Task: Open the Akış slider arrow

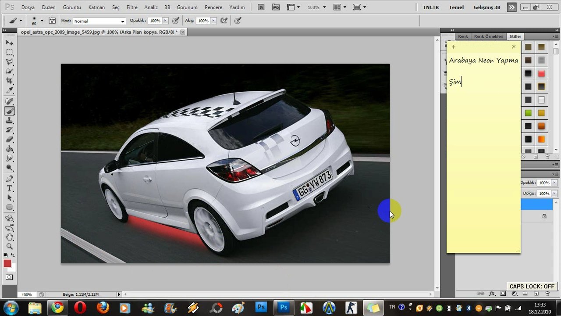Action: click(213, 21)
